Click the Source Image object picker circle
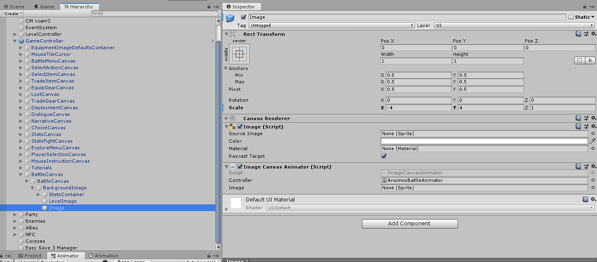 [x=592, y=133]
